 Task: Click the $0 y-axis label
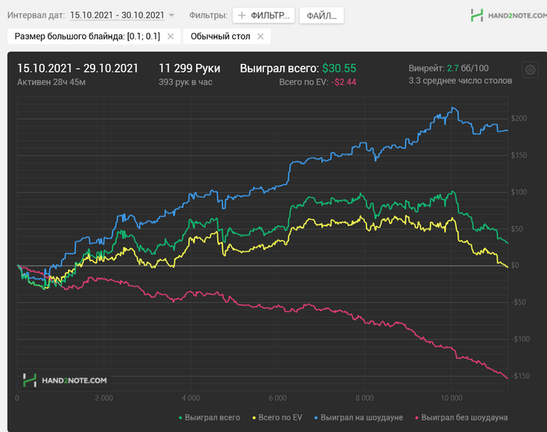pyautogui.click(x=515, y=266)
